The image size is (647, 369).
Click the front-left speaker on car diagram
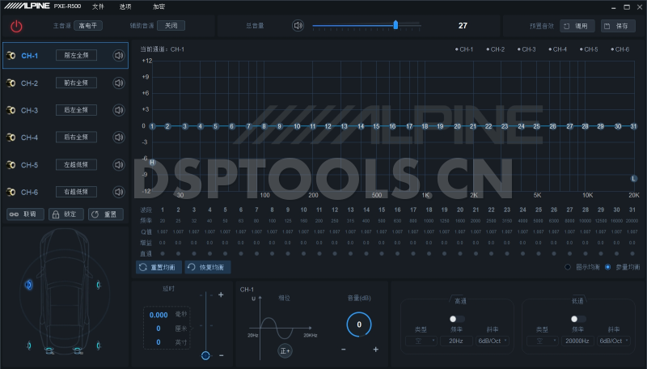click(28, 284)
